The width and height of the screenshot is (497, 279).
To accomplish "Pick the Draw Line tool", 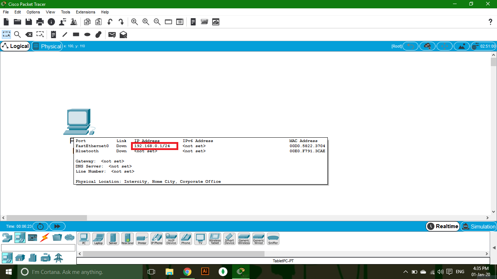I will pos(65,35).
